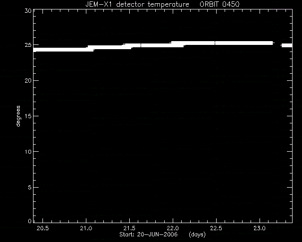Click the x-axis tick label 21.5

click(129, 228)
